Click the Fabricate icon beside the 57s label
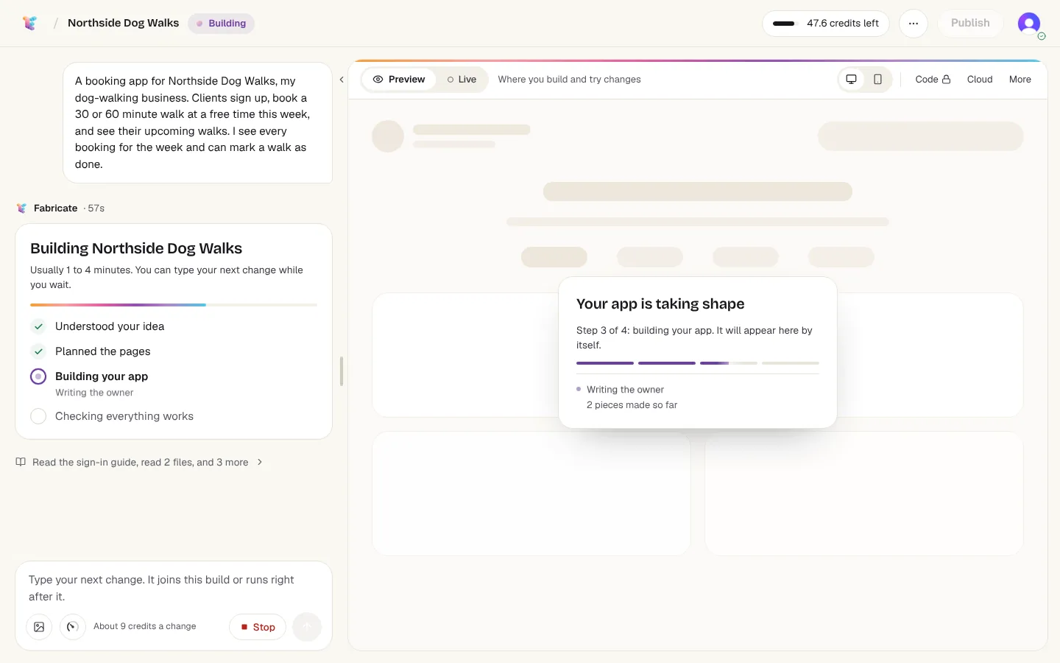The image size is (1060, 663). (22, 208)
